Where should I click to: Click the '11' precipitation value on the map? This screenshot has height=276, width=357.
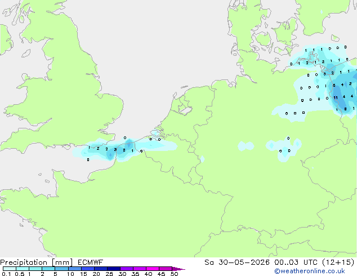[x=336, y=97]
